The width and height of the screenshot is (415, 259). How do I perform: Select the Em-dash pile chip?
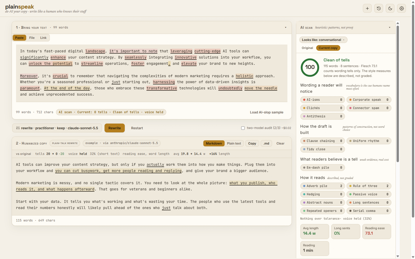323,168
